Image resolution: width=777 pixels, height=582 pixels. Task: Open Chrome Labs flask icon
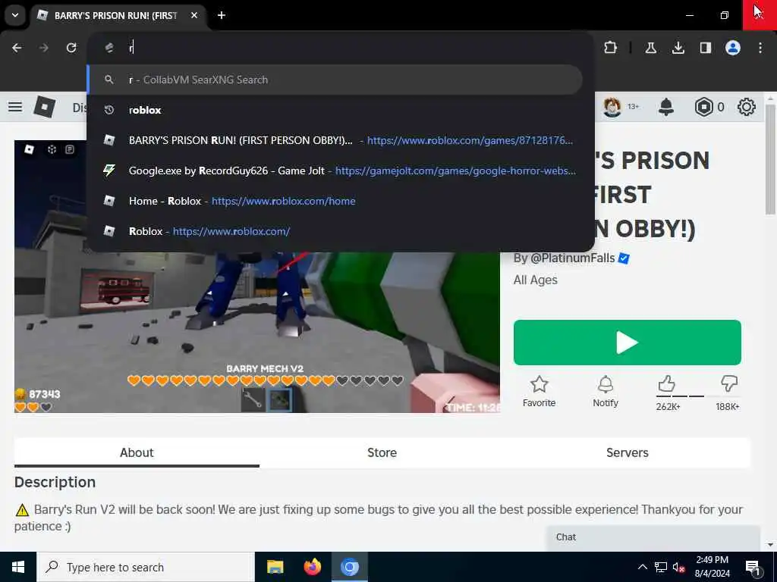pyautogui.click(x=650, y=48)
